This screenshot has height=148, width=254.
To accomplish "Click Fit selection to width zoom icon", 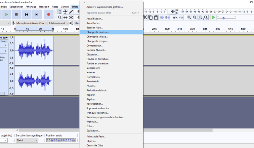I will (200, 17).
